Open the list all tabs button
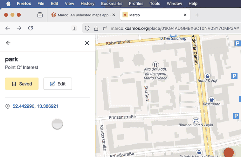Viewport: 241px width, 157px height. [x=40, y=15]
